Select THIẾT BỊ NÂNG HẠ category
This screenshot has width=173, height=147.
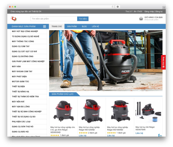pyautogui.click(x=29, y=91)
